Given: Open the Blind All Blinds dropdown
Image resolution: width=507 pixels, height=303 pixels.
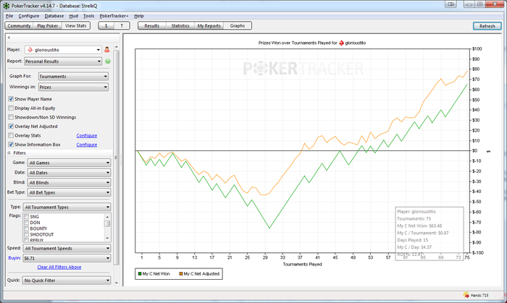Looking at the screenshot, I should (x=69, y=183).
